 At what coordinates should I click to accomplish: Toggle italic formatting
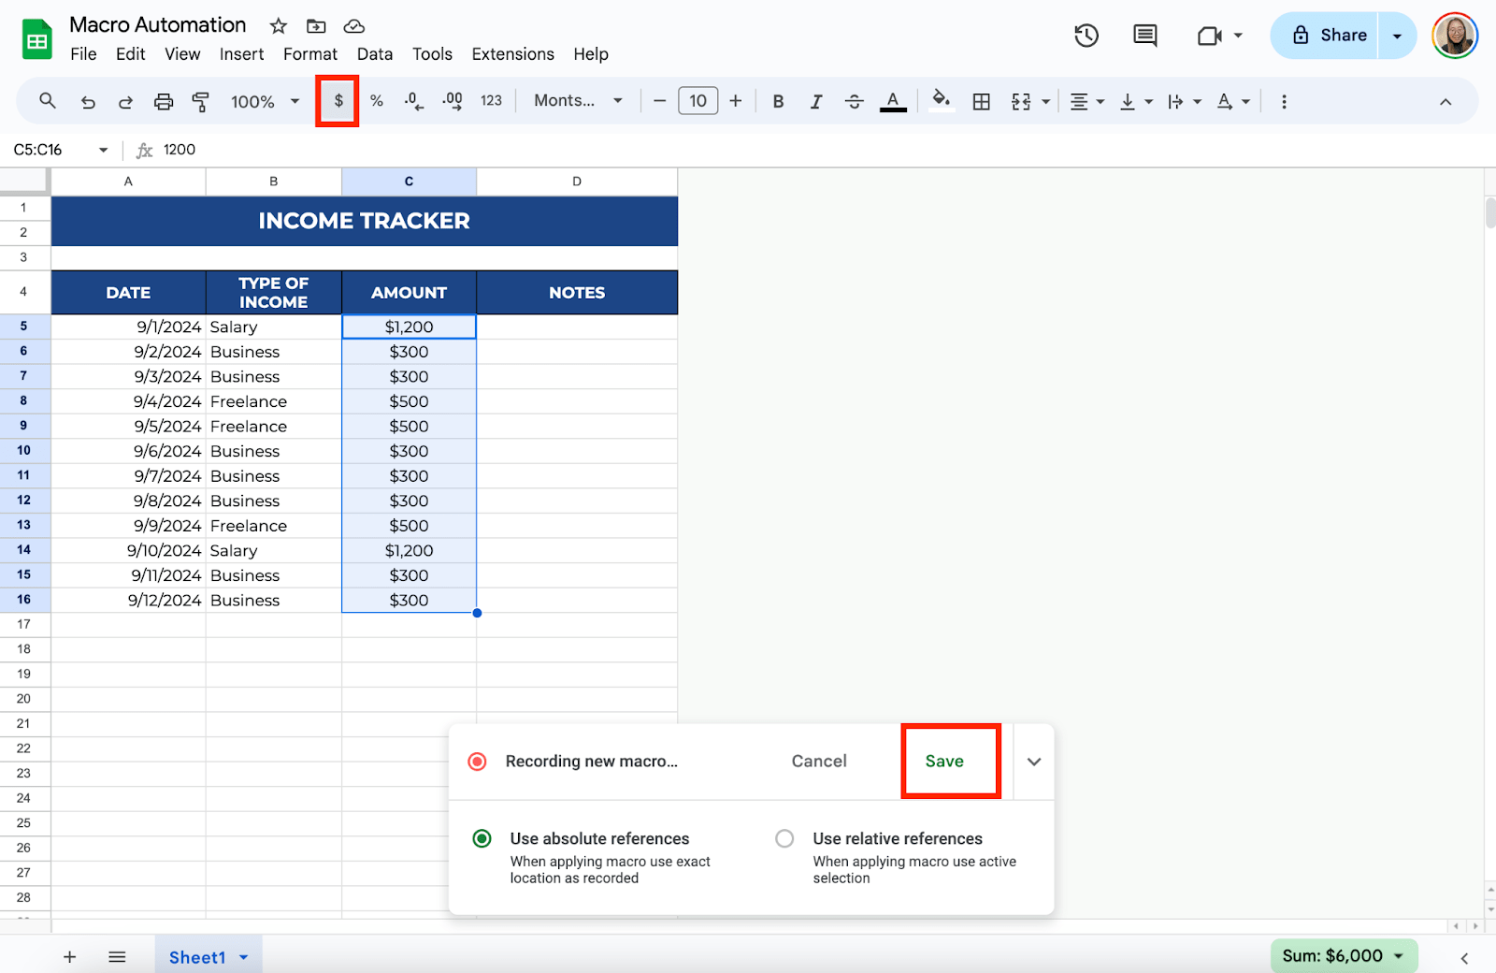815,101
